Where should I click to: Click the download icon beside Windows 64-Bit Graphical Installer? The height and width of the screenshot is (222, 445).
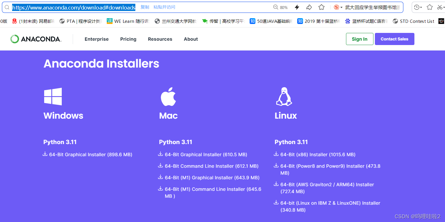click(x=45, y=154)
